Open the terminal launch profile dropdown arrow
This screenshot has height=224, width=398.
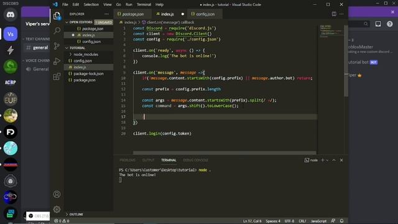327,161
